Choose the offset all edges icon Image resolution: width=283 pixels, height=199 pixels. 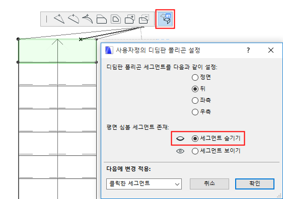(116, 19)
